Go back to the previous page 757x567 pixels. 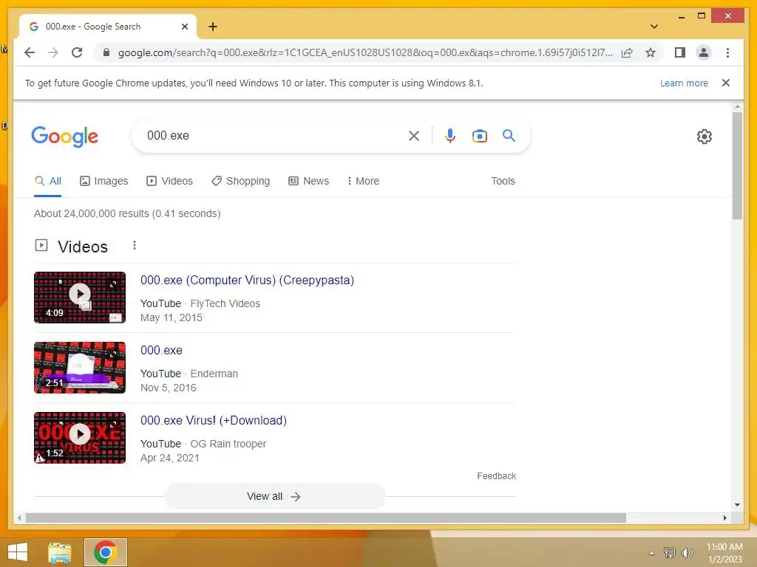point(30,52)
